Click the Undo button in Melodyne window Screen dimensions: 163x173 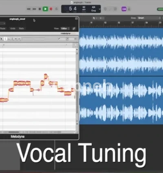point(13,29)
